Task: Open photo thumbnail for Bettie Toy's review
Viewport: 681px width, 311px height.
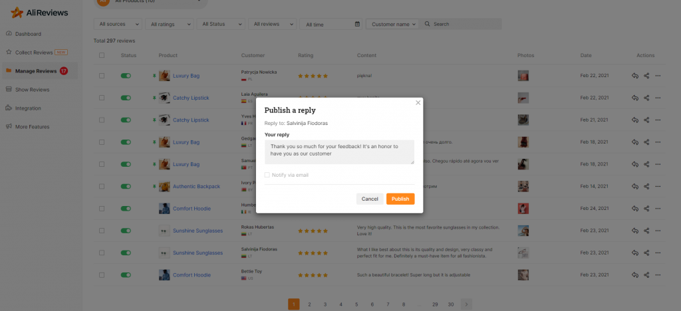Action: tap(523, 275)
